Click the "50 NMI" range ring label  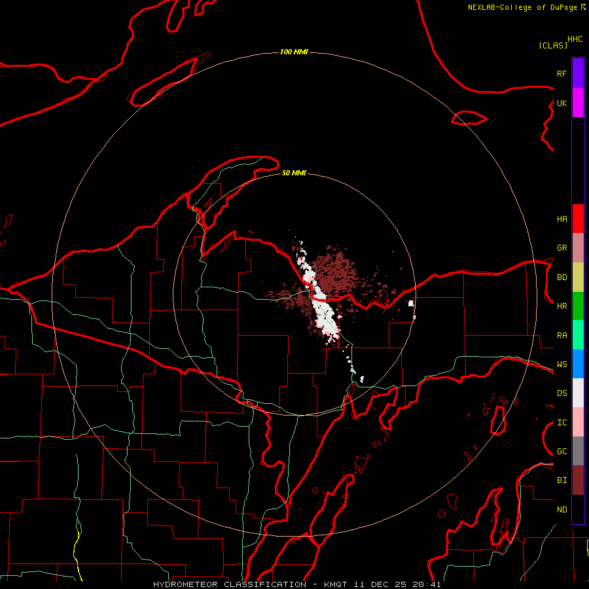tap(294, 173)
